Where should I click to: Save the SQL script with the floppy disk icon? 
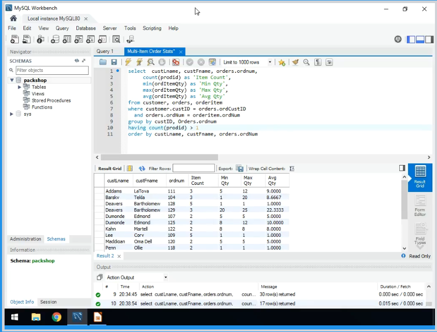click(x=114, y=62)
